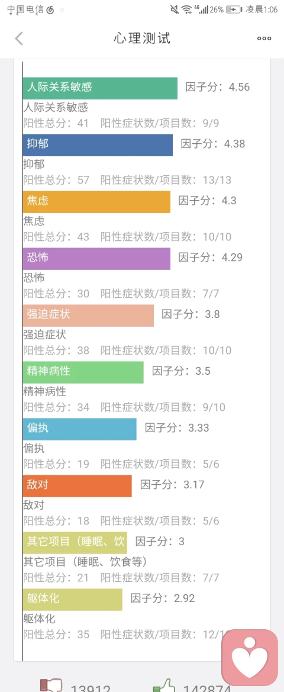Select the green 精神病性 bar
The height and width of the screenshot is (692, 284).
tap(83, 372)
